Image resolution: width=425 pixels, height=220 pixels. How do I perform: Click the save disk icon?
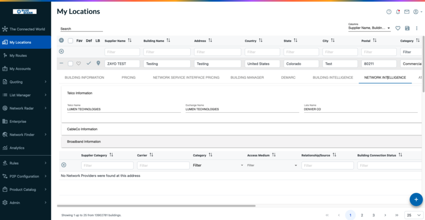(407, 28)
